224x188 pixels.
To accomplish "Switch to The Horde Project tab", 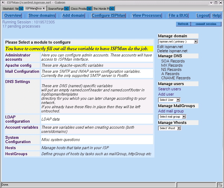I will [101, 9].
